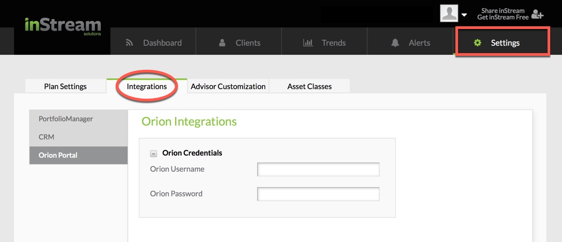
Task: Select Orion Portal in the sidebar
Action: [x=79, y=156]
